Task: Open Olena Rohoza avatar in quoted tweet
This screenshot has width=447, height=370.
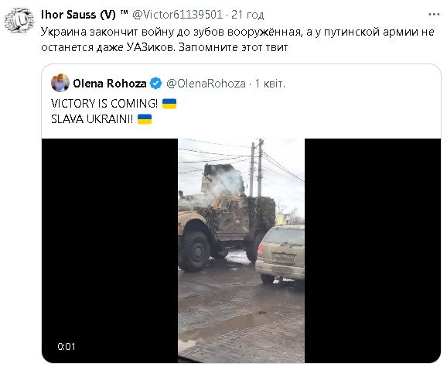Action: (60, 83)
